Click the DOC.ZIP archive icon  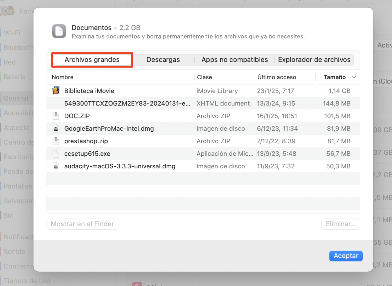coord(56,116)
